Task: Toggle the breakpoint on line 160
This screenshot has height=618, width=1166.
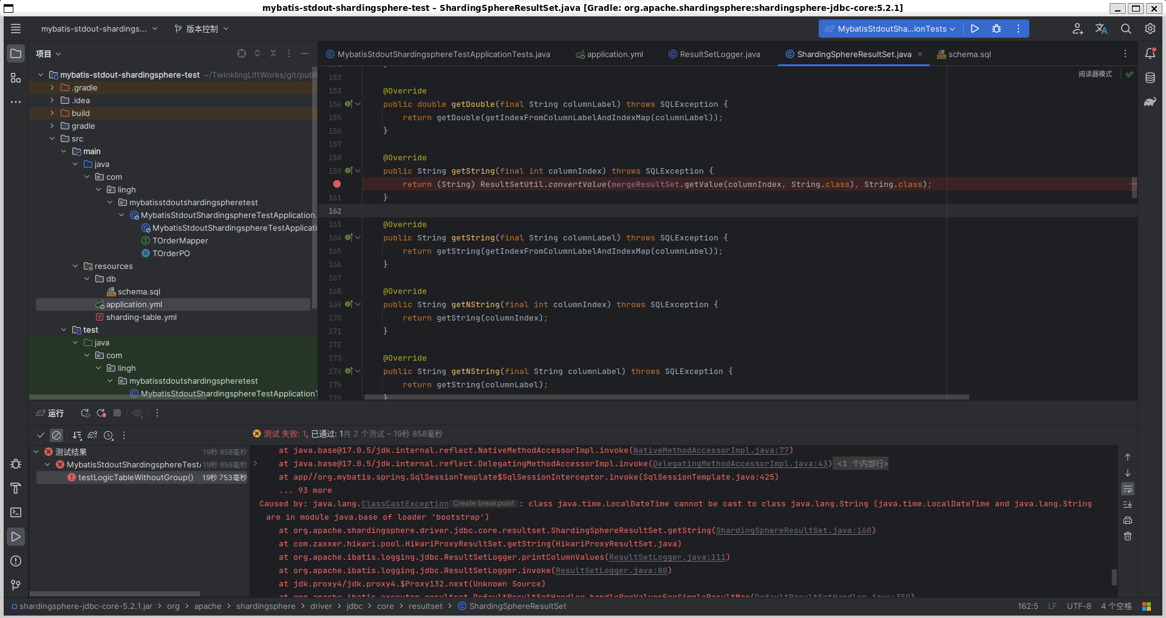Action: (337, 184)
